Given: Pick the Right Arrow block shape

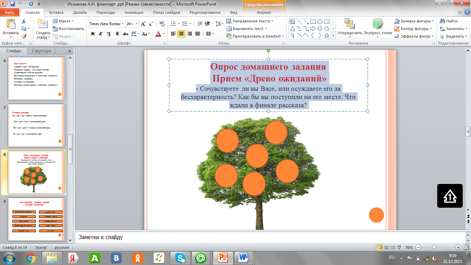Looking at the screenshot, I should click(x=313, y=29).
